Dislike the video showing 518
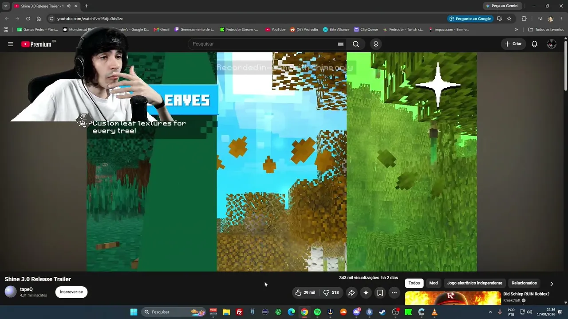Image resolution: width=568 pixels, height=319 pixels. click(x=331, y=292)
